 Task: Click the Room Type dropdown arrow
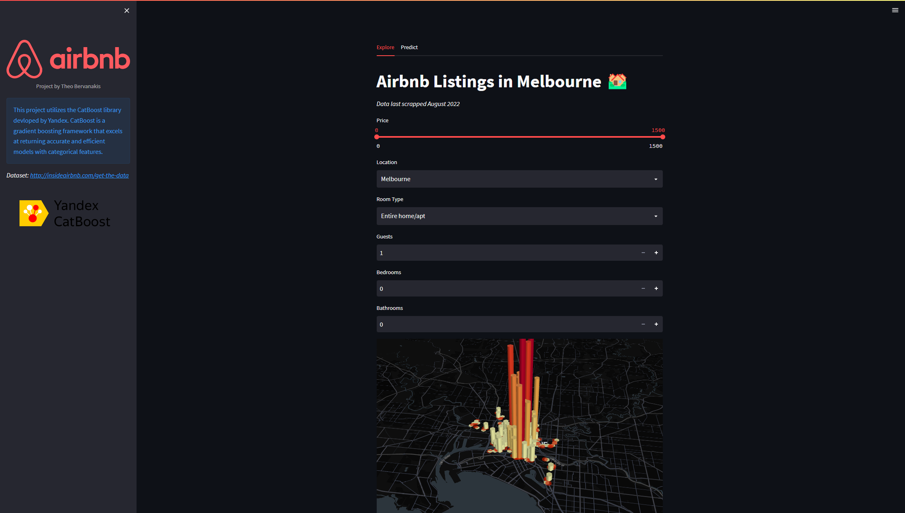655,216
